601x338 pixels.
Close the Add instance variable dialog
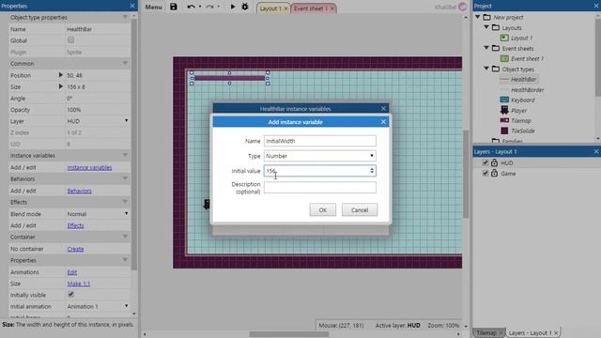pos(383,122)
